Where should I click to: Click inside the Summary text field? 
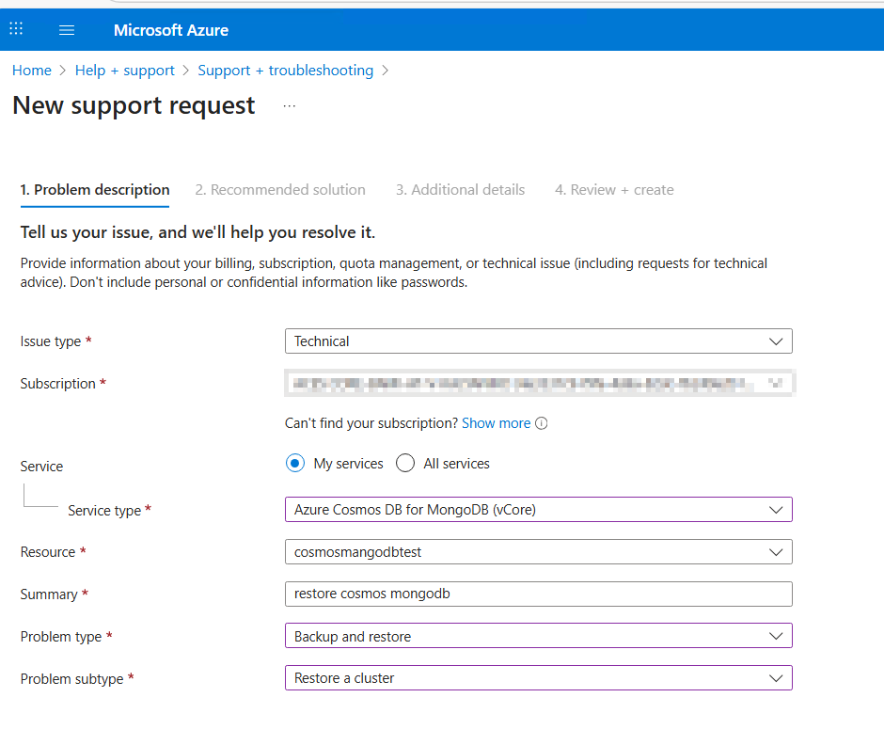(538, 594)
